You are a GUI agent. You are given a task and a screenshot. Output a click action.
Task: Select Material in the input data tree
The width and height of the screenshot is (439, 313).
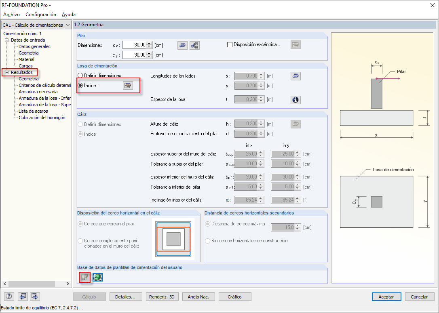[x=26, y=59]
